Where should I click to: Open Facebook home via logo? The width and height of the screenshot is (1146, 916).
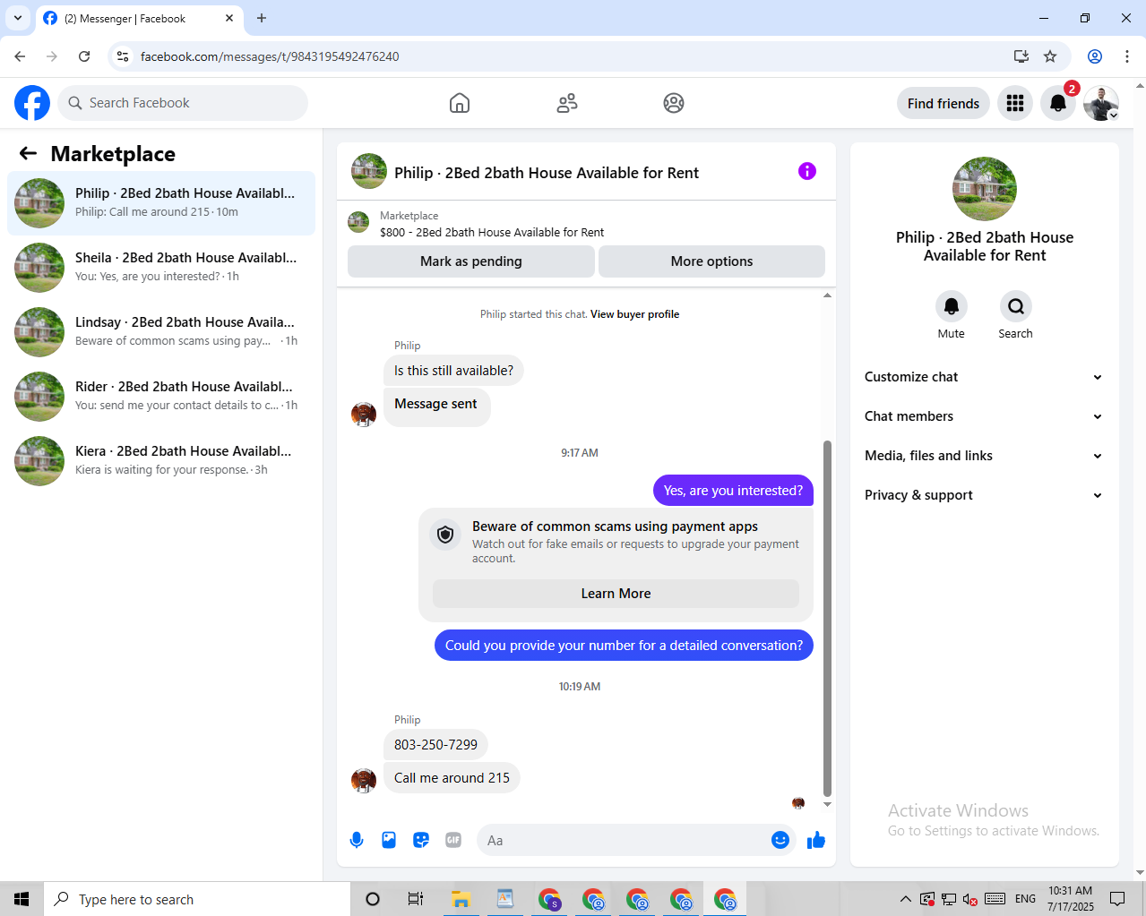pyautogui.click(x=32, y=103)
